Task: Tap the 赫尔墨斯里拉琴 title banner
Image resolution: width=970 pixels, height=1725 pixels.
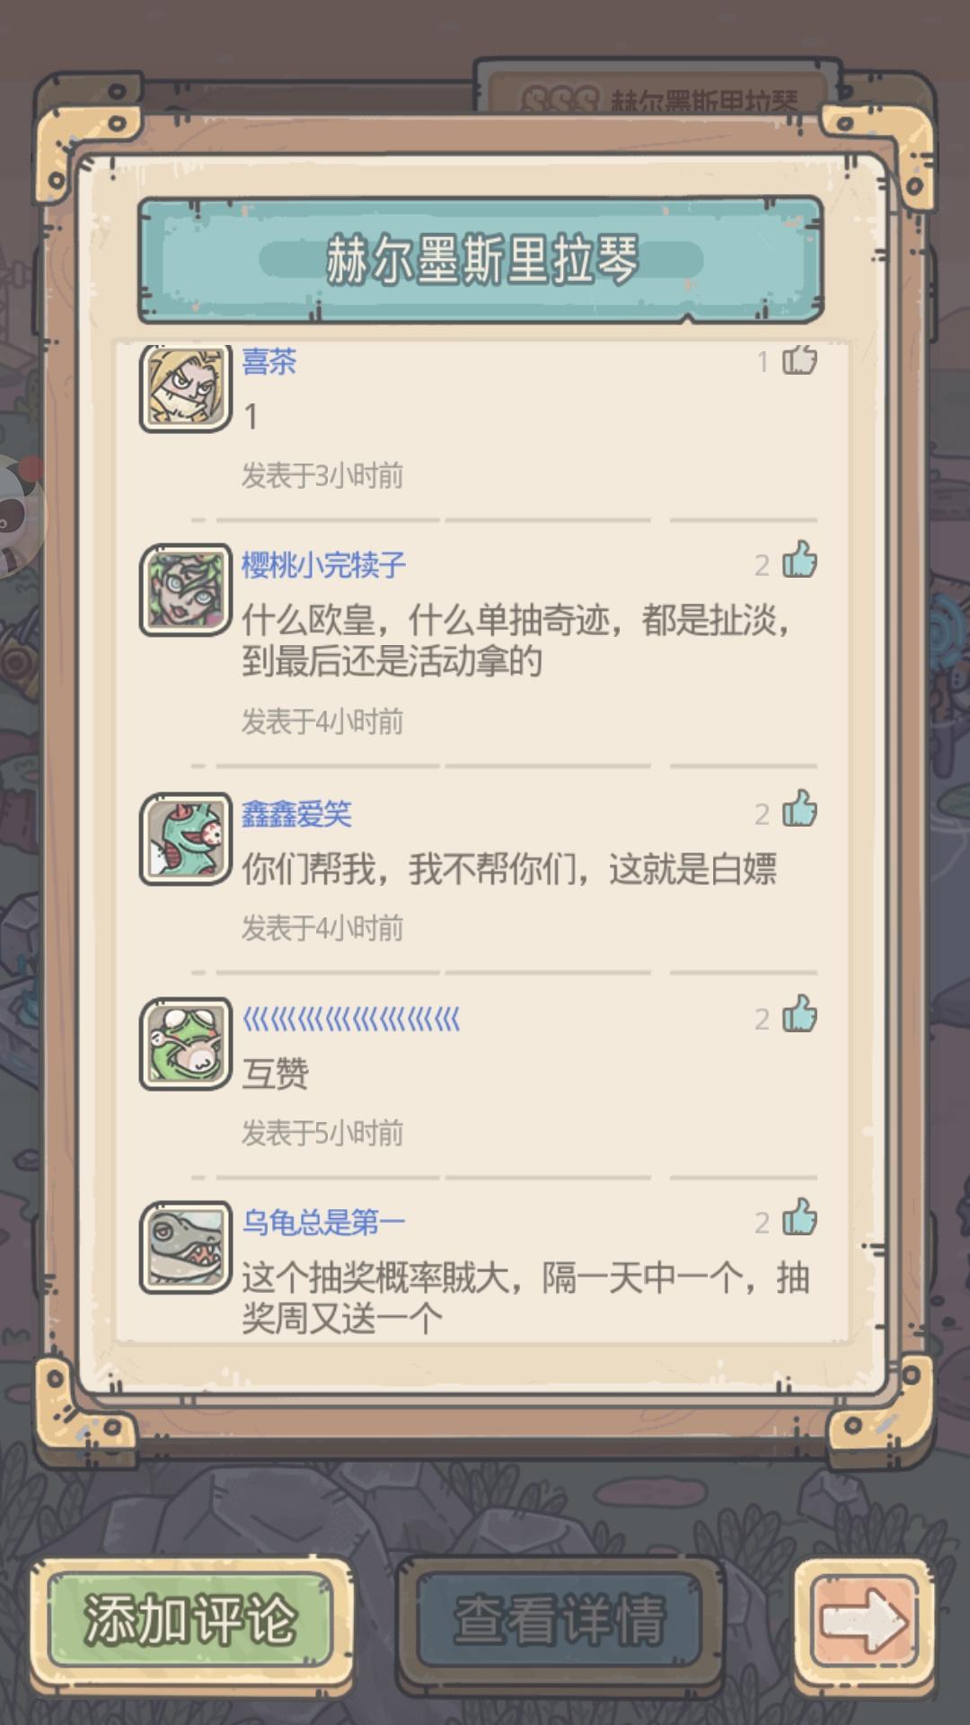Action: (x=481, y=260)
